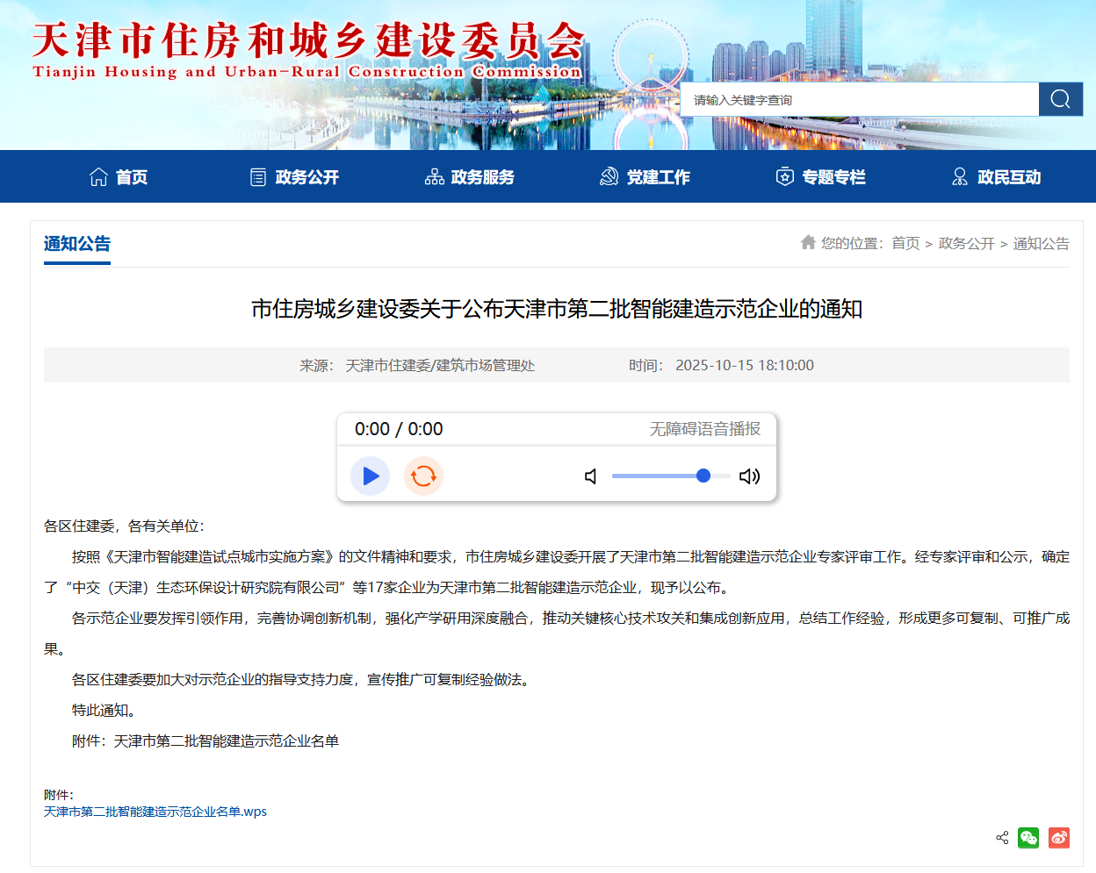Play the accessibility audio broadcast
The height and width of the screenshot is (873, 1096).
371,476
